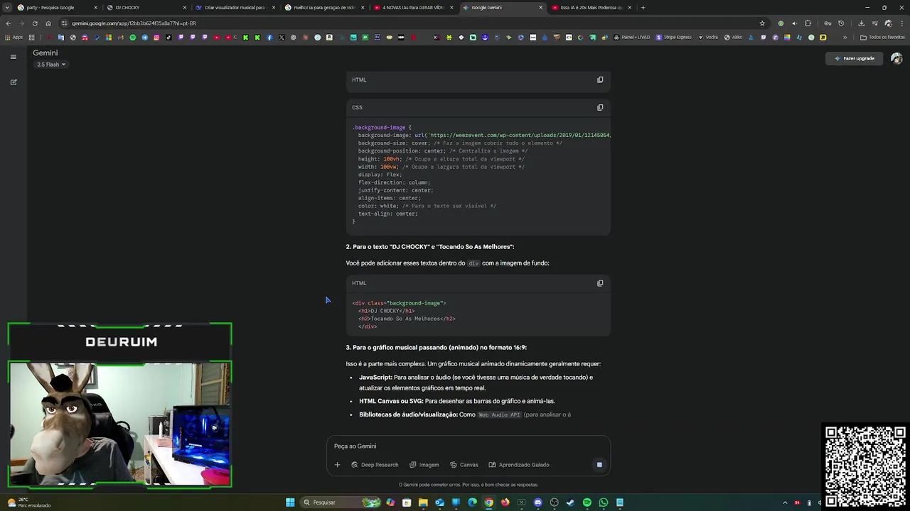
Task: Select the Deep Research option
Action: tap(375, 465)
